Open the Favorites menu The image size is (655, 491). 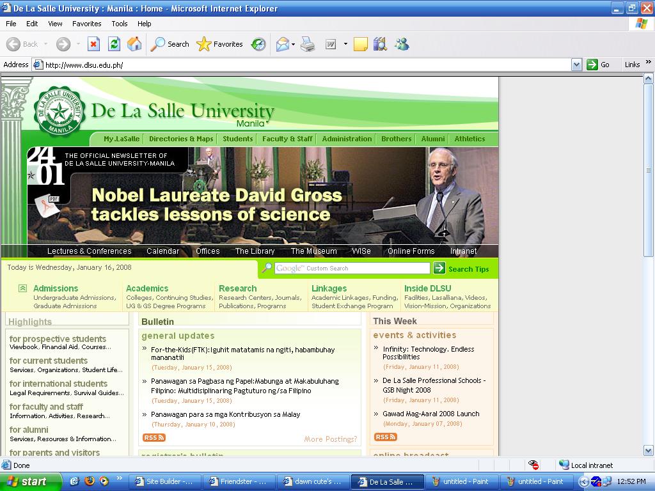[x=86, y=24]
